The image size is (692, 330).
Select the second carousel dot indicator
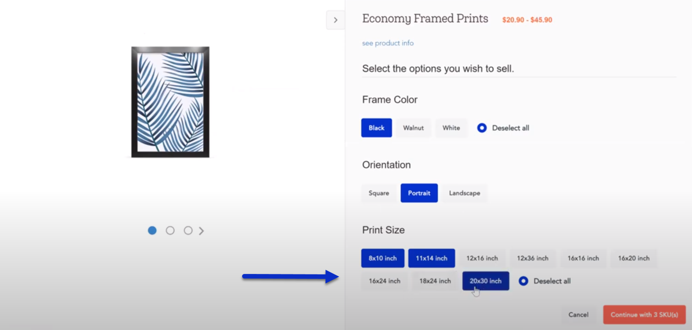point(170,231)
